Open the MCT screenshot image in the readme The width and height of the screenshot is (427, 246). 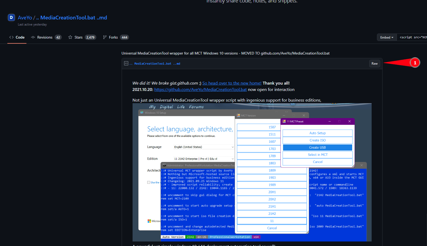[x=252, y=172]
